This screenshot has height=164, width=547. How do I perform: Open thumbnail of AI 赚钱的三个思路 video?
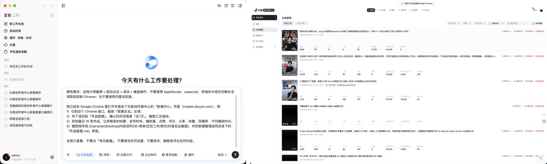tap(290, 90)
